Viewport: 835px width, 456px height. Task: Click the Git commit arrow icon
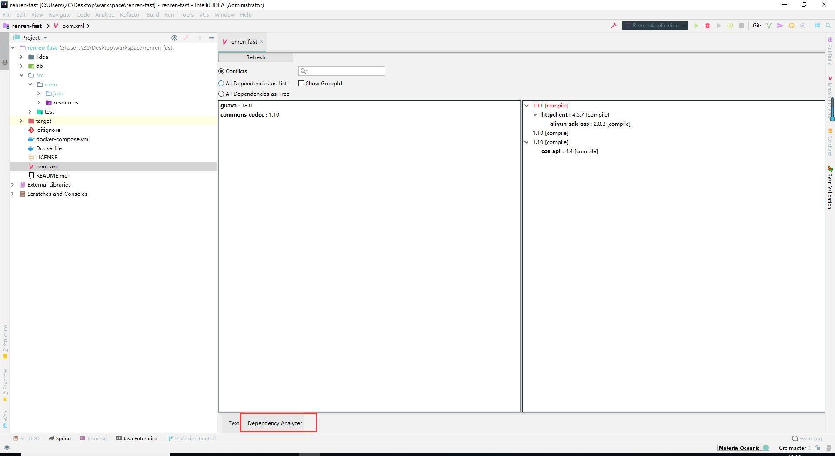point(780,26)
